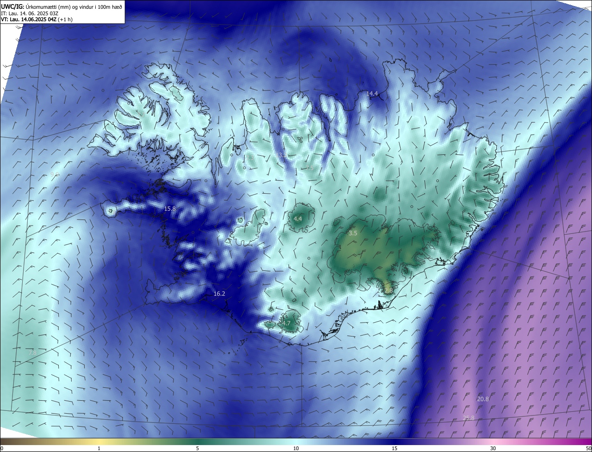Screen dimensions: 592x452
Task: Click the 0 label on the color scale
Action: pos(1,449)
